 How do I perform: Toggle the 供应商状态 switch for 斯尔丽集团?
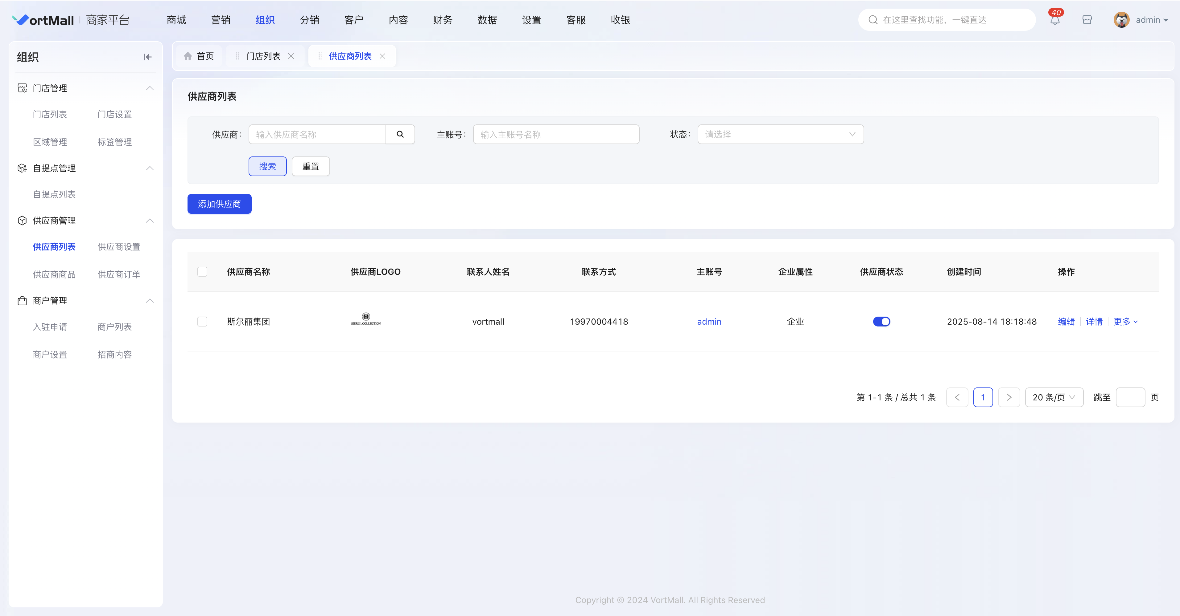pyautogui.click(x=881, y=322)
